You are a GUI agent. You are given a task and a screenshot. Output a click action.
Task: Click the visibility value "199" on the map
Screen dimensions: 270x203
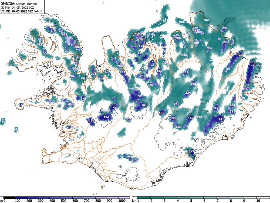click(173, 118)
